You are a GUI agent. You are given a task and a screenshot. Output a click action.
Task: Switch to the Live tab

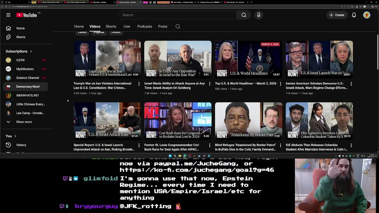tap(127, 27)
